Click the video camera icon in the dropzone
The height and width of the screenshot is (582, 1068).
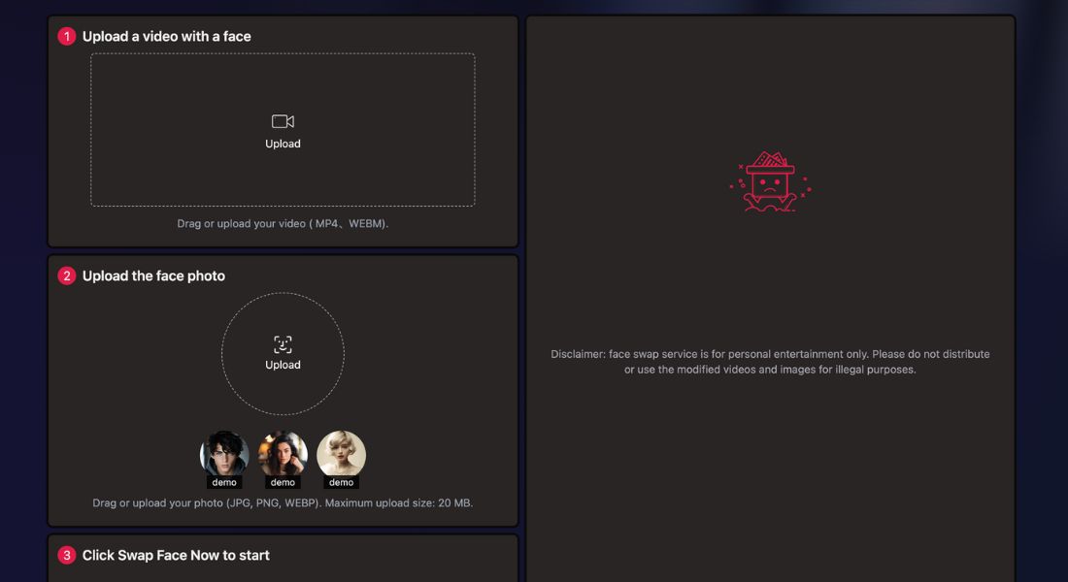point(283,121)
